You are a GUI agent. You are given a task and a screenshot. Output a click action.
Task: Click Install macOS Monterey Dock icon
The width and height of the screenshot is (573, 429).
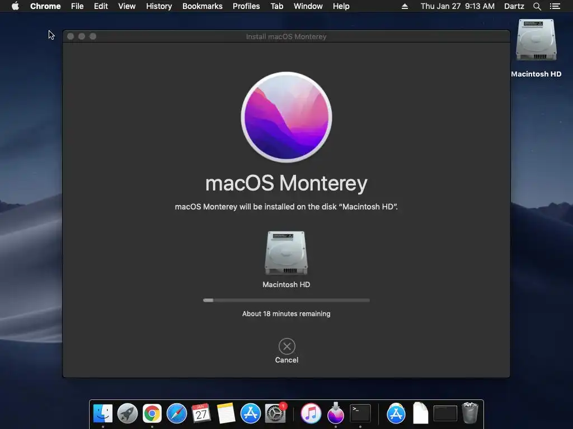pyautogui.click(x=336, y=413)
